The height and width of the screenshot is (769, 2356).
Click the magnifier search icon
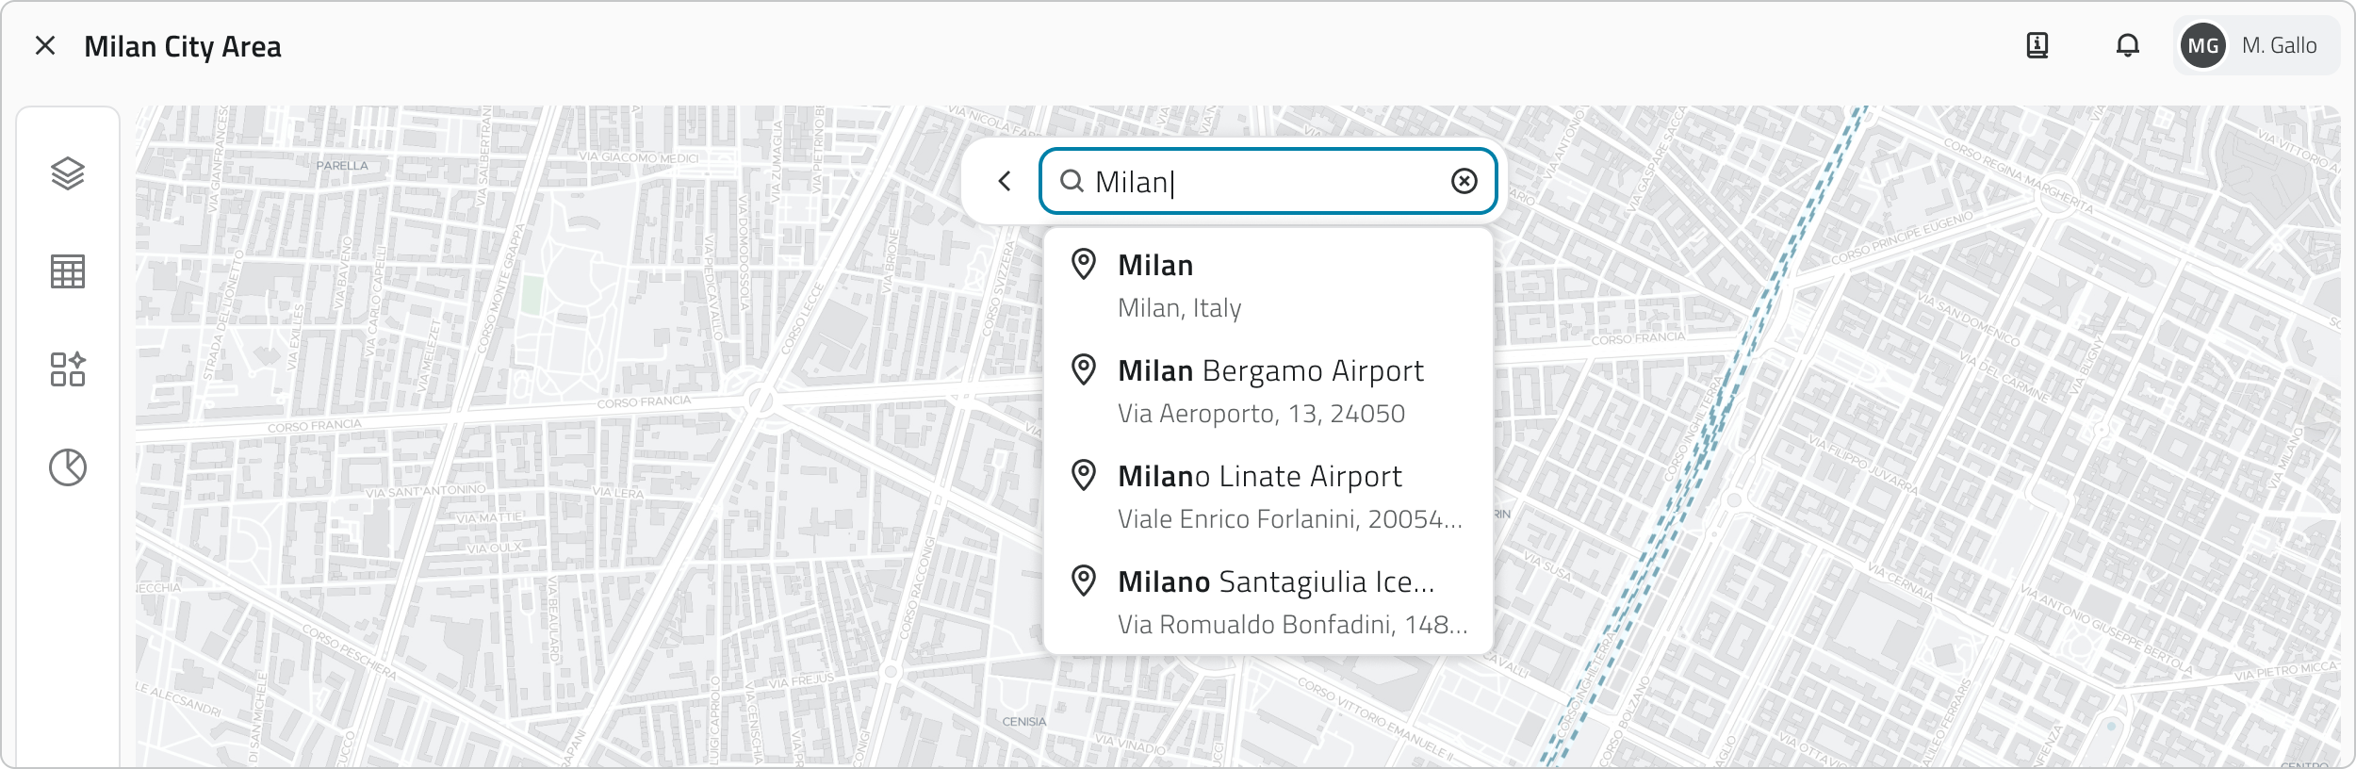coord(1072,181)
